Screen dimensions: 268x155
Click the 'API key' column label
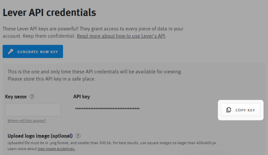pyautogui.click(x=82, y=97)
